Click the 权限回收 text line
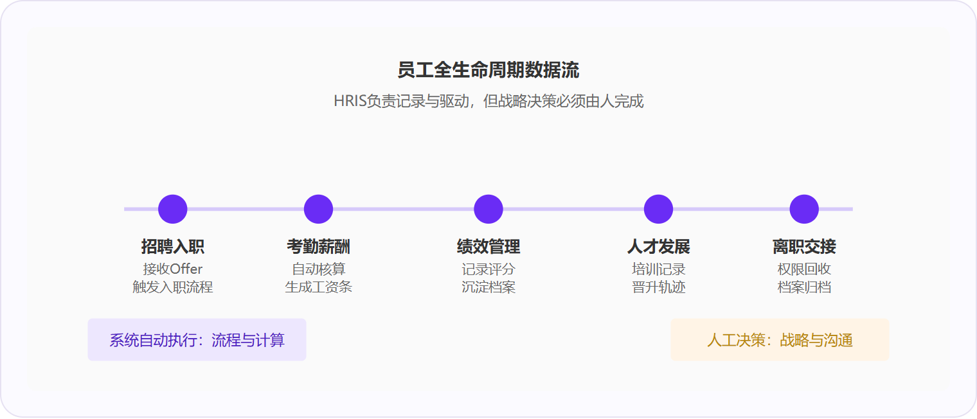 [x=804, y=269]
